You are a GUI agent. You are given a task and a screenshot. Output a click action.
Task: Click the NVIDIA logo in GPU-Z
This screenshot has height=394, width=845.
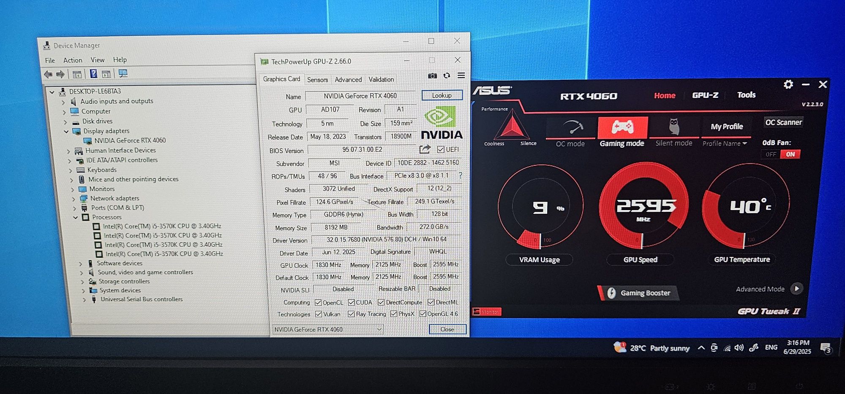pos(442,123)
